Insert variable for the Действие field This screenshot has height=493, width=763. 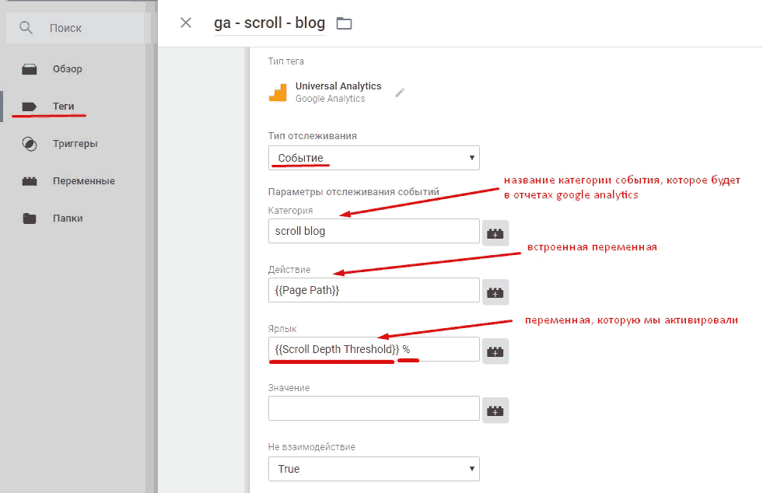click(x=495, y=292)
